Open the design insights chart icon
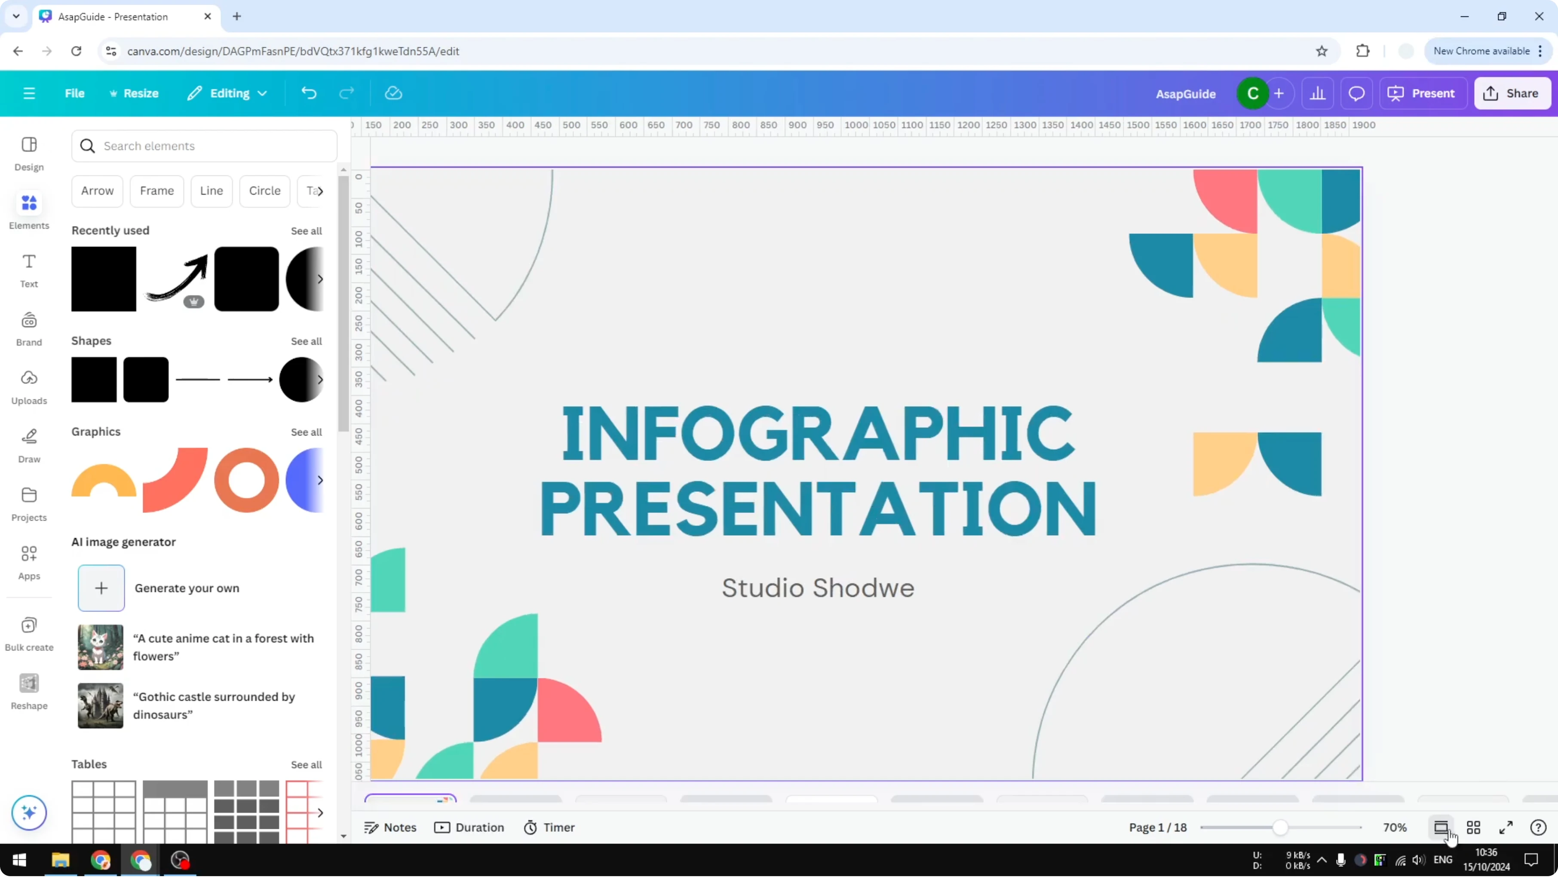 (x=1318, y=93)
